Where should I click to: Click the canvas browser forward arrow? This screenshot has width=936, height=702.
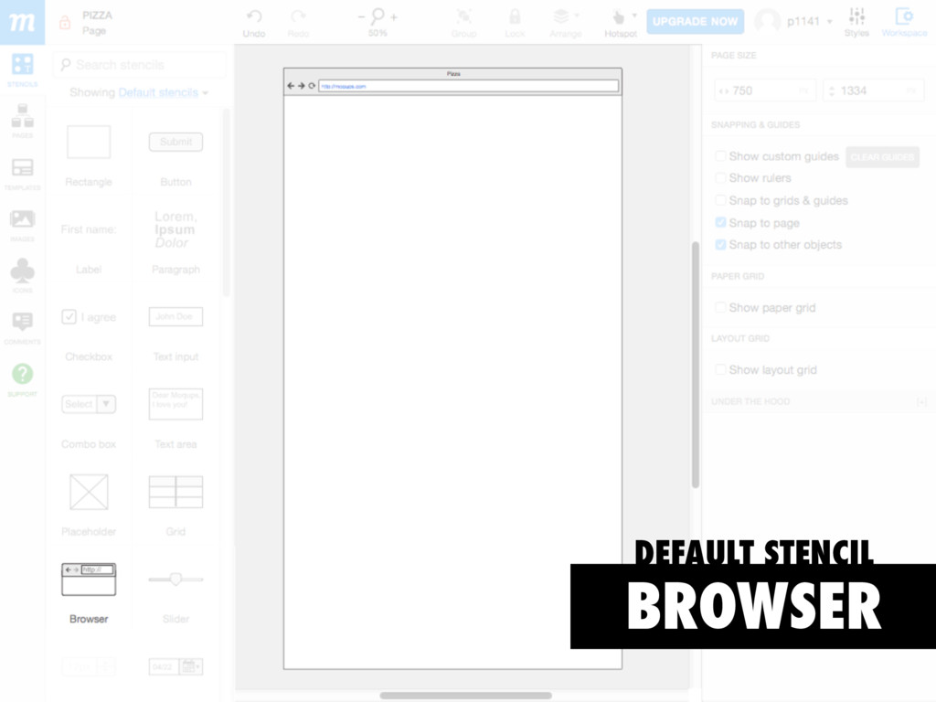(302, 86)
